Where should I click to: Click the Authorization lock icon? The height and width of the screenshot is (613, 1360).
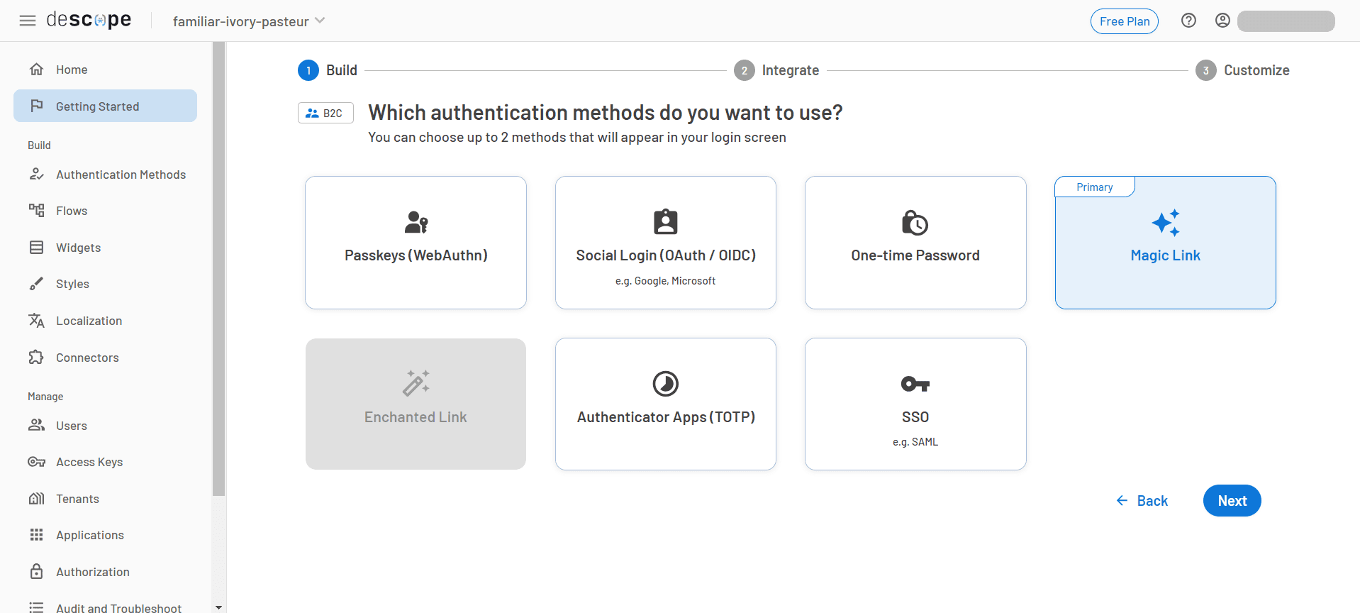(37, 571)
